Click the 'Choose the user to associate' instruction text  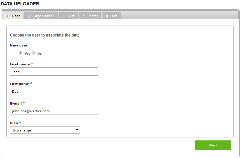click(44, 35)
